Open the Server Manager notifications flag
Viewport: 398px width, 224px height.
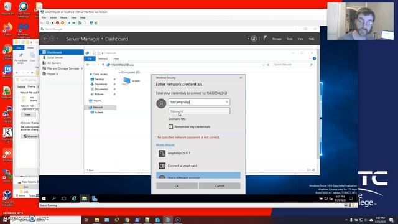[265, 39]
